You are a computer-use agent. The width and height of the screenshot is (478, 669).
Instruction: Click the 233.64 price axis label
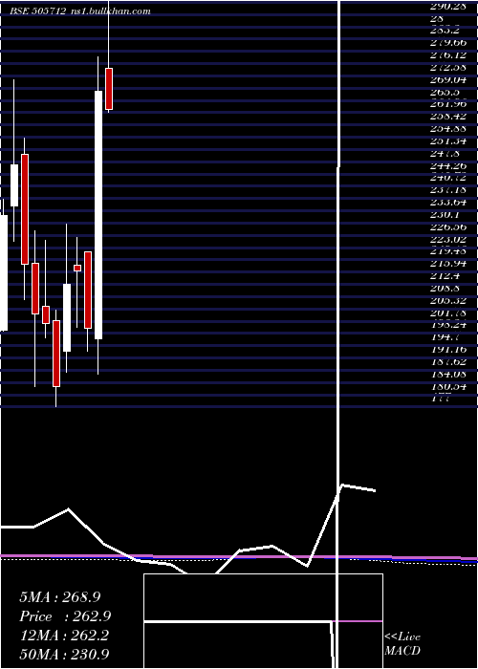click(x=448, y=203)
